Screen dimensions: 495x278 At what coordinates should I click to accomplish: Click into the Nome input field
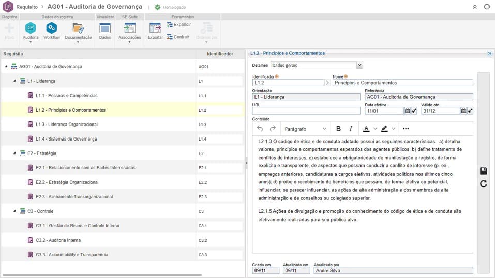tap(403, 83)
